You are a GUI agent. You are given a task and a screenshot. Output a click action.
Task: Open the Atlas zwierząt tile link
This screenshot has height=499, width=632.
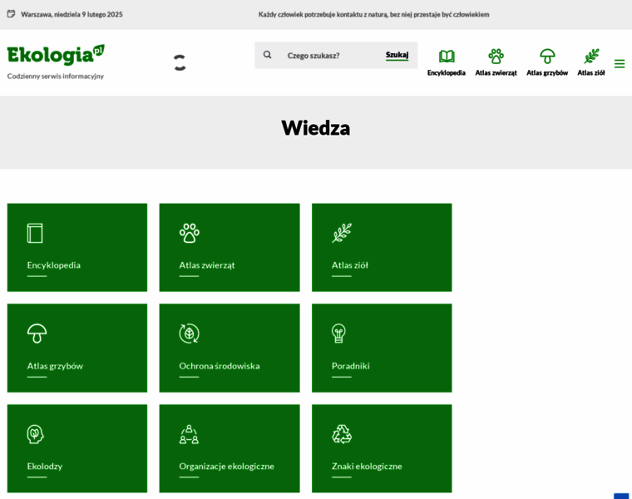(x=230, y=248)
